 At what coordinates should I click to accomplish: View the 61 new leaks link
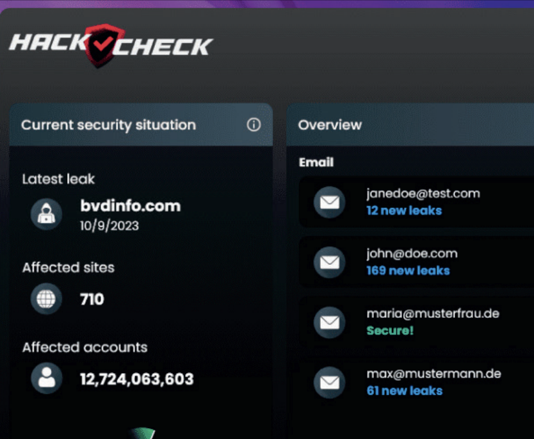click(x=404, y=391)
